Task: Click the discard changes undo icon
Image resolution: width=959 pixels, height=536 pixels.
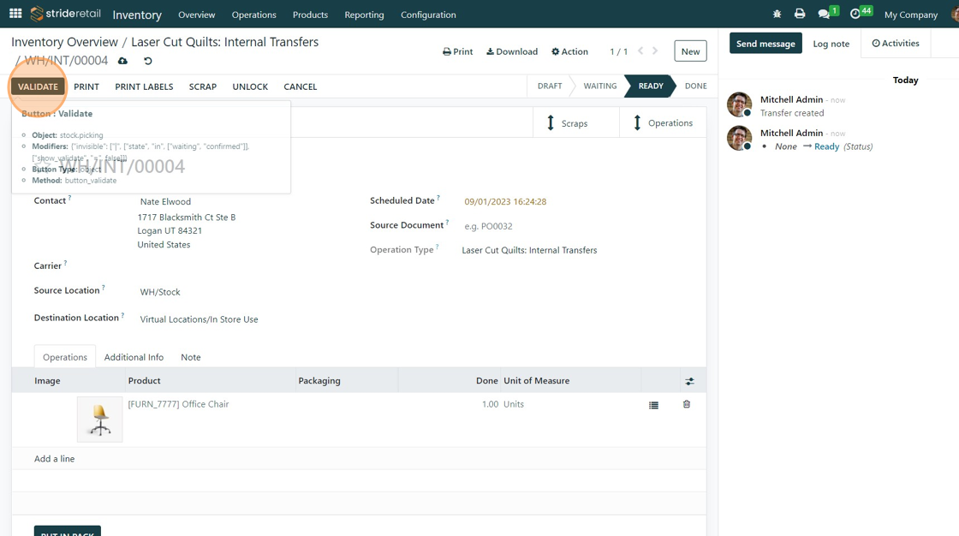Action: 147,61
